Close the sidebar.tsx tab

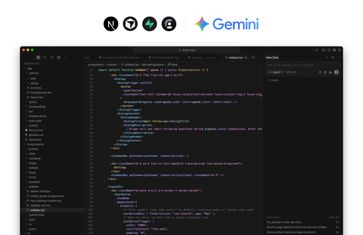(246, 57)
